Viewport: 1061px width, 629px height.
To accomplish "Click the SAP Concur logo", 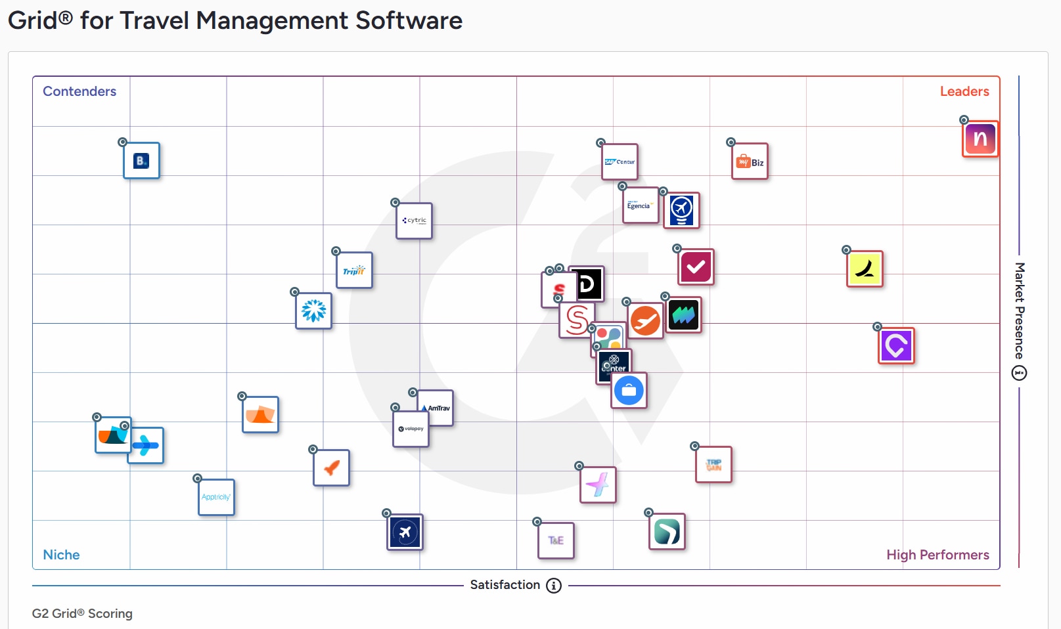I will (x=620, y=162).
